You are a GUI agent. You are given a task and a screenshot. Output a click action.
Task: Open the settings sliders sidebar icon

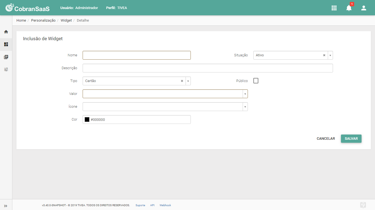tap(6, 69)
